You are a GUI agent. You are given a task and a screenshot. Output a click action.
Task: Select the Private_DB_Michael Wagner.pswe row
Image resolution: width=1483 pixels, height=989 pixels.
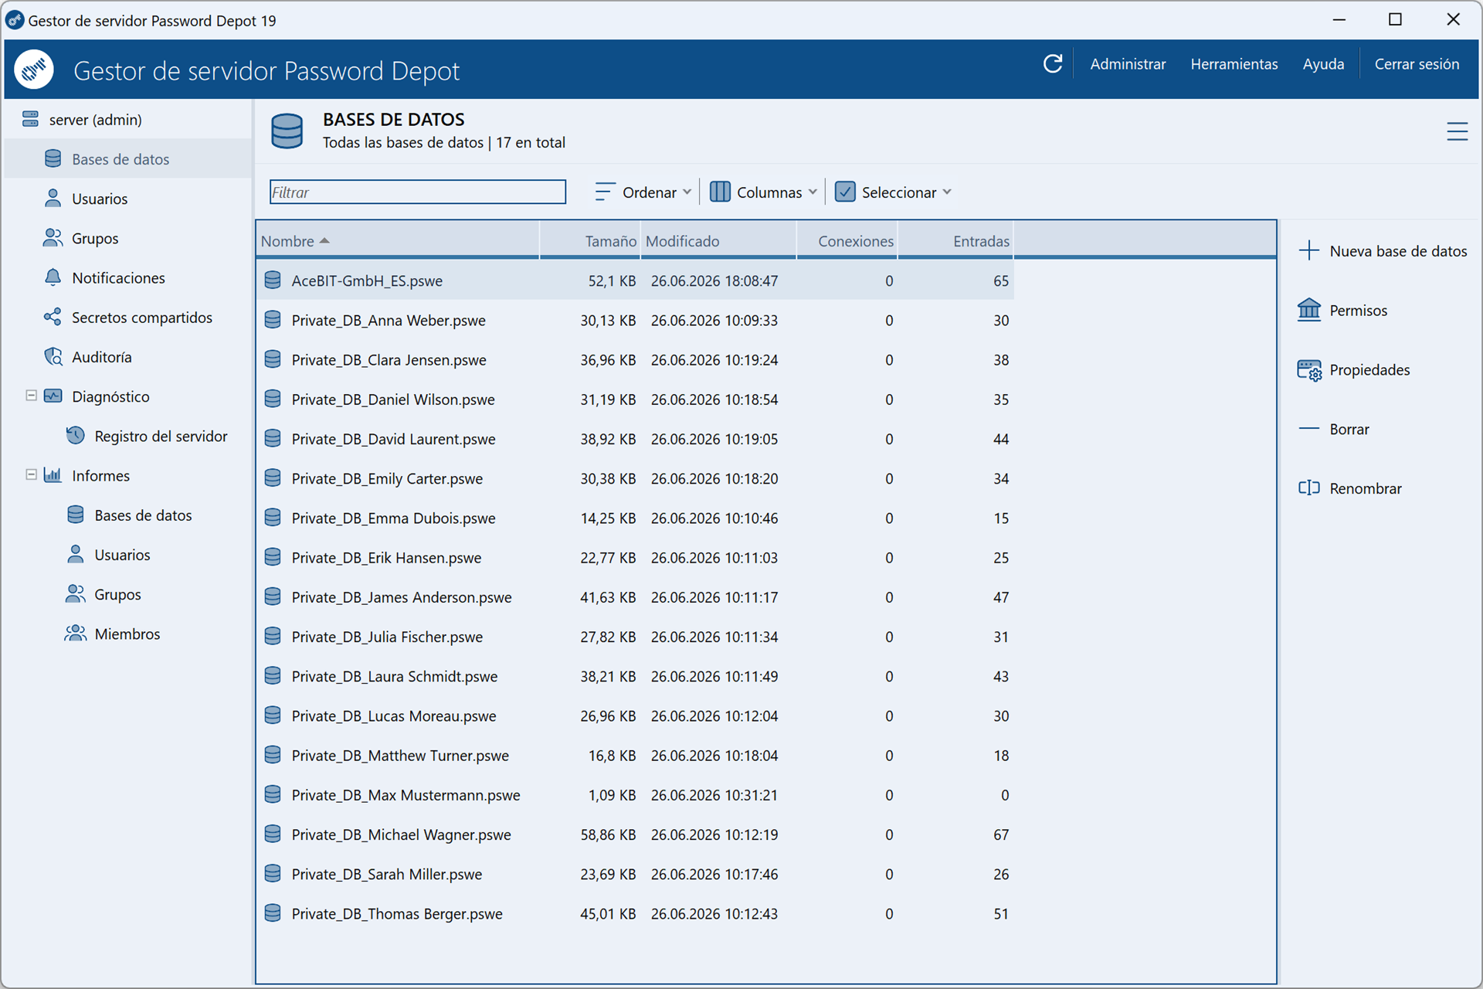coord(635,834)
